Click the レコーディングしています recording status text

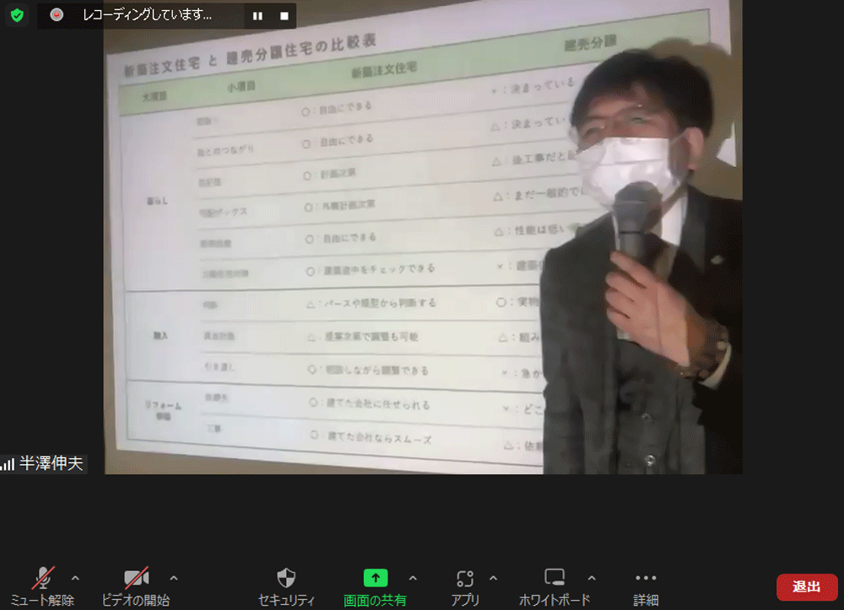tap(147, 15)
